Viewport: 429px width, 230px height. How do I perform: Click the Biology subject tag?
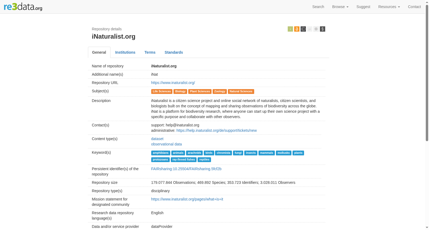180,92
